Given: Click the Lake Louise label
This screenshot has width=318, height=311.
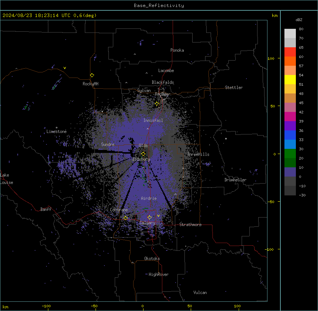Looking at the screenshot, I should 7,179.
